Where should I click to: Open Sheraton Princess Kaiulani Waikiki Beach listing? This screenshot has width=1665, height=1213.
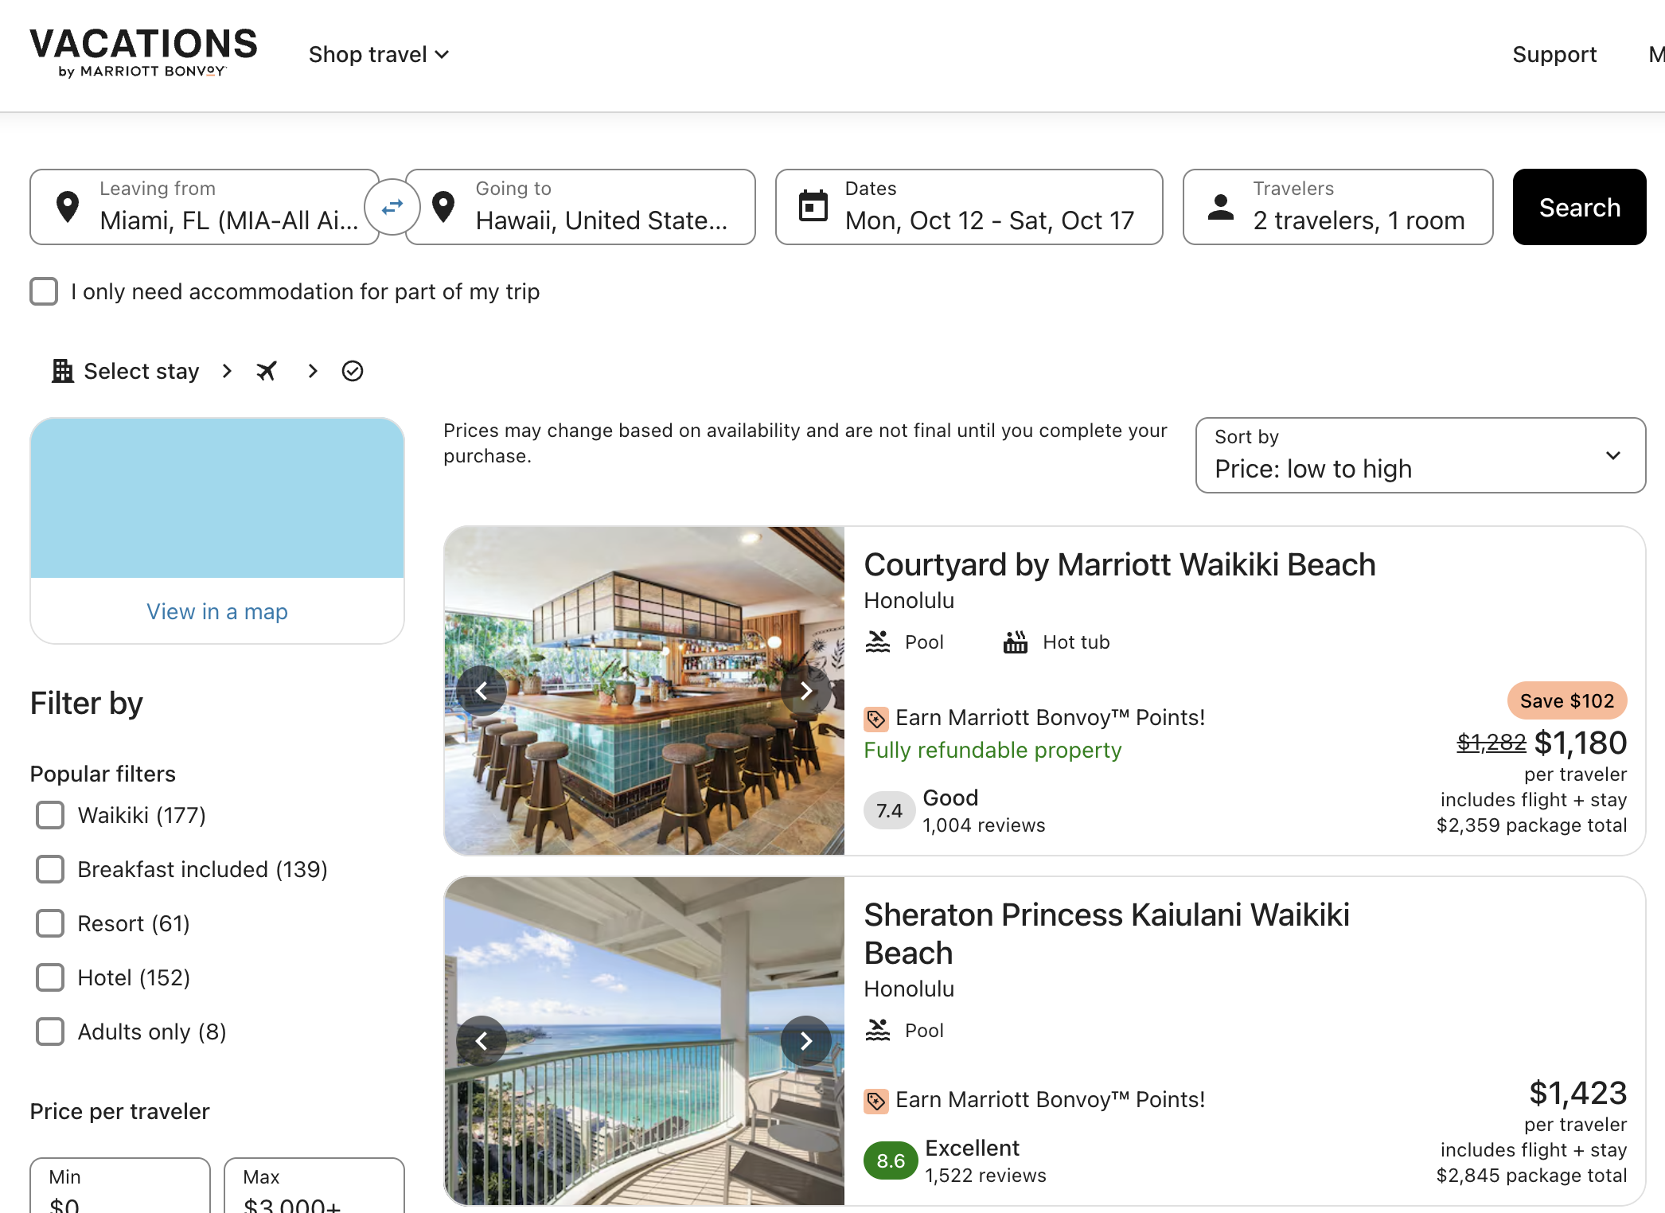pyautogui.click(x=1106, y=934)
